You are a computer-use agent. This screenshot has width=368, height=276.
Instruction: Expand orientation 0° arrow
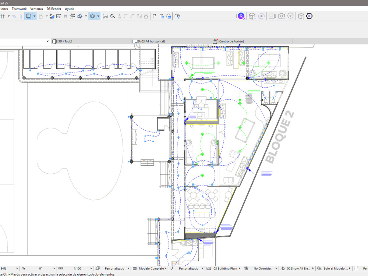[54, 268]
